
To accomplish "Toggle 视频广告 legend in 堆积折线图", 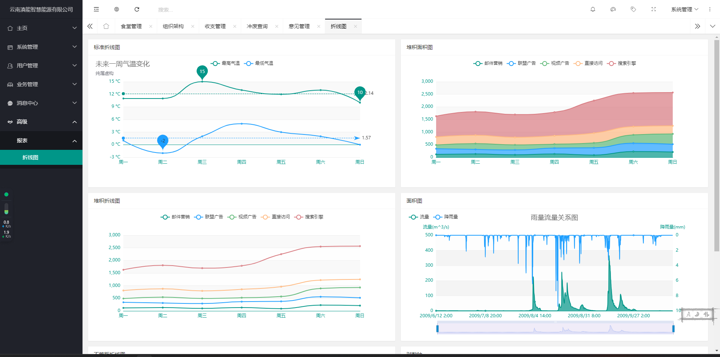I will [242, 217].
